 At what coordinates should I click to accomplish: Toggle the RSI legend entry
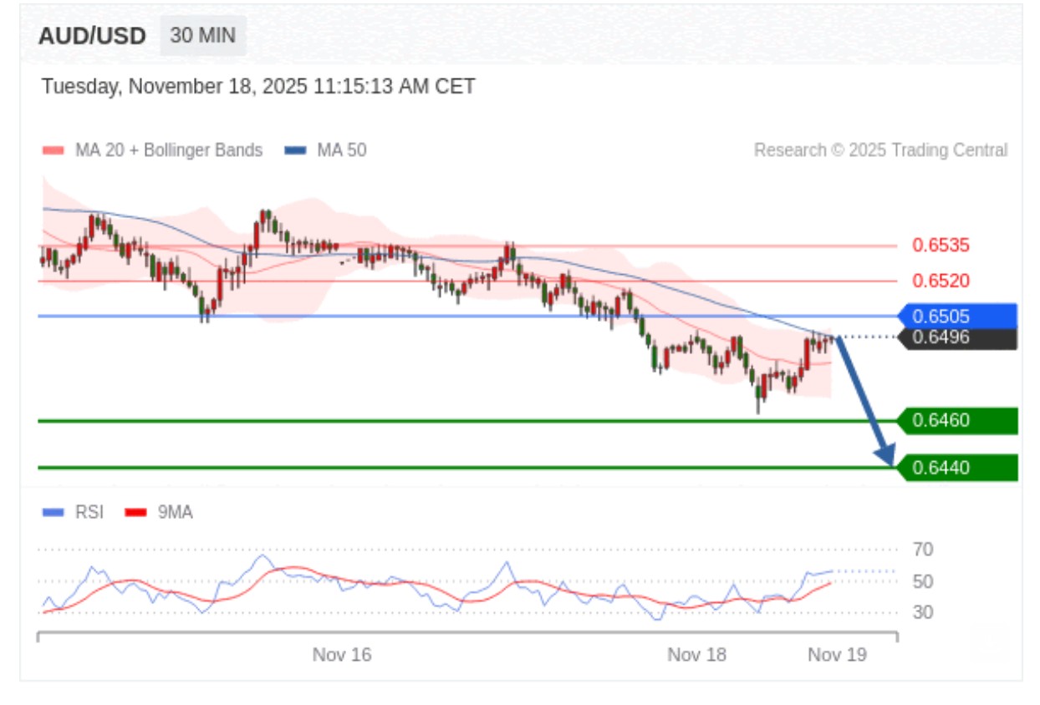[x=74, y=512]
